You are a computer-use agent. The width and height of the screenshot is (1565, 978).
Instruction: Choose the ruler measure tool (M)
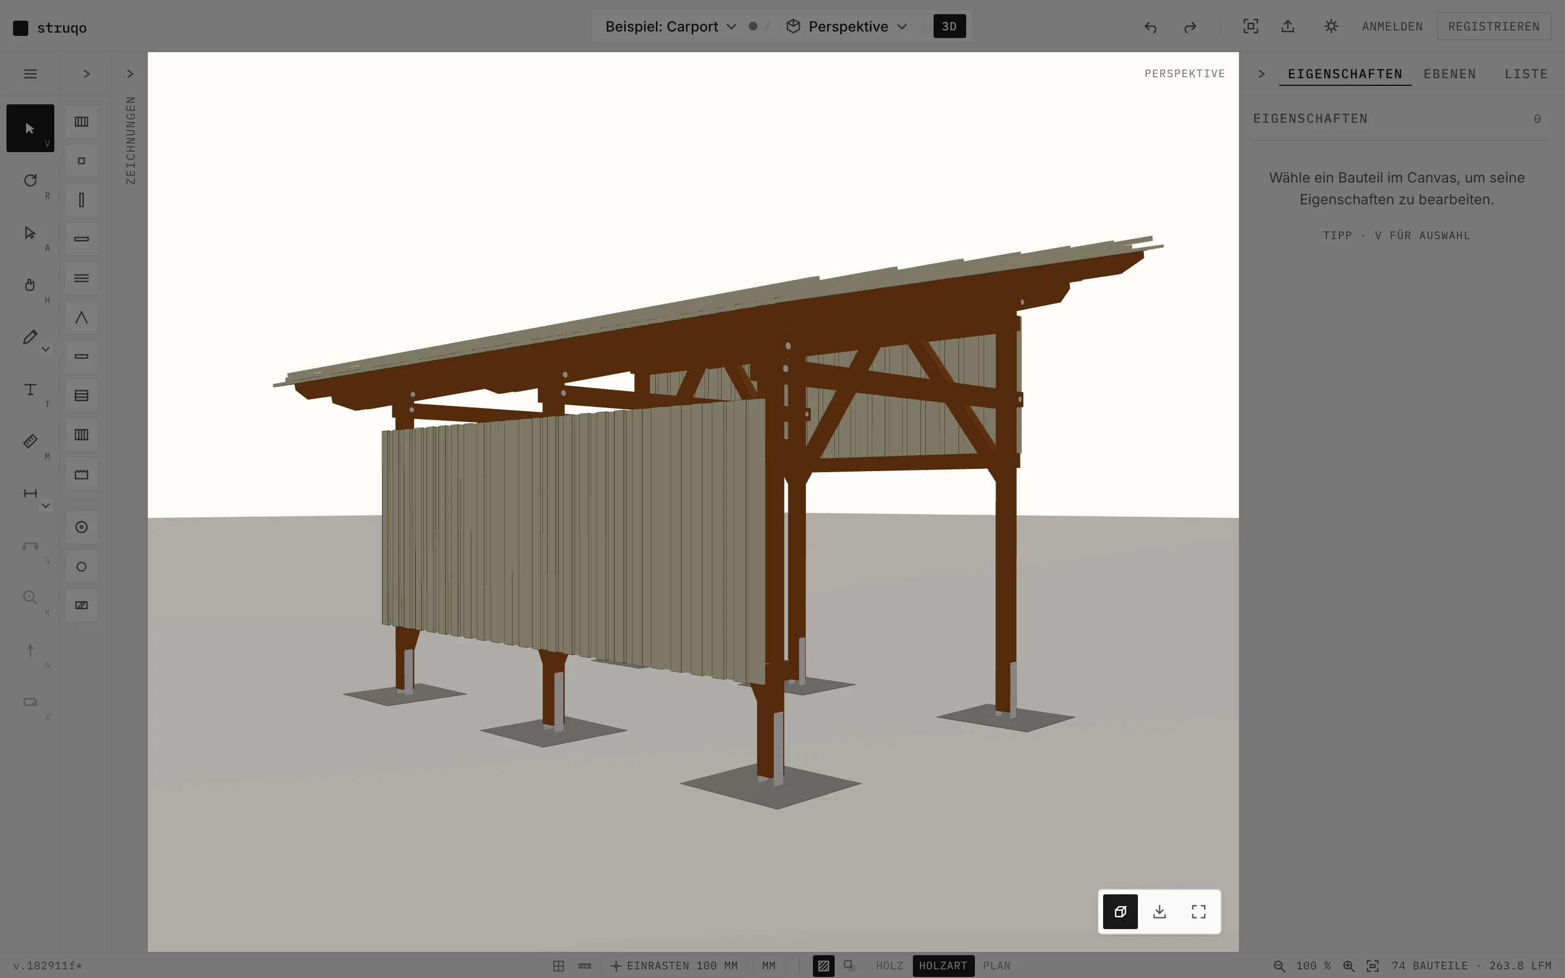pos(30,441)
